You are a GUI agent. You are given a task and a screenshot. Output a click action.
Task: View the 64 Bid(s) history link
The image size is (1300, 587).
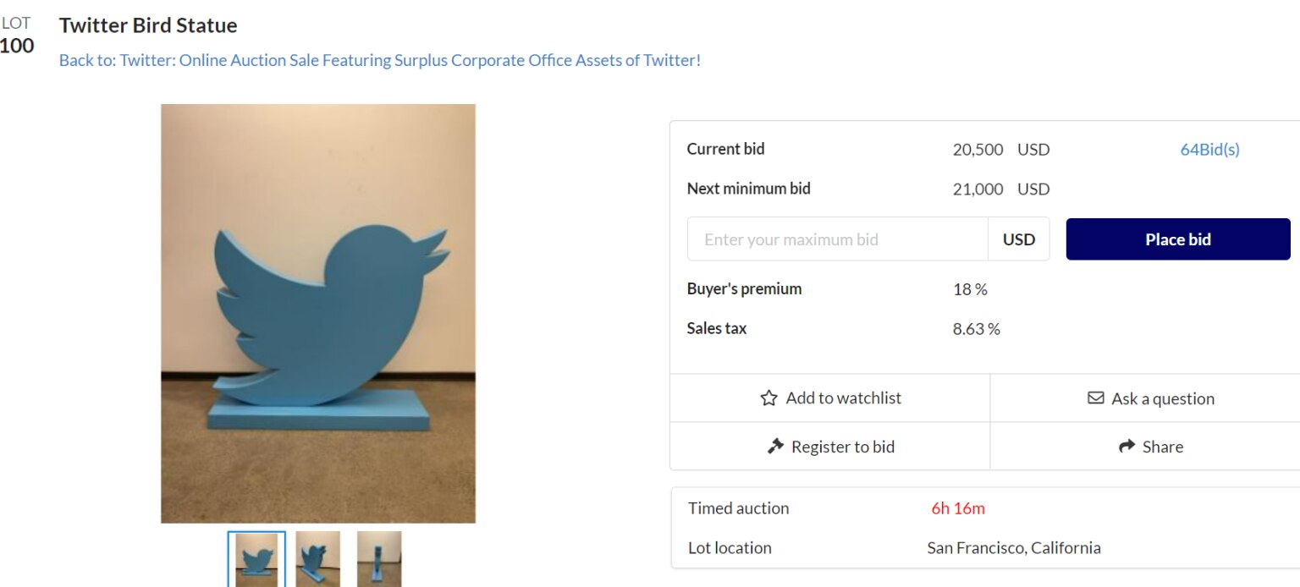click(1210, 149)
